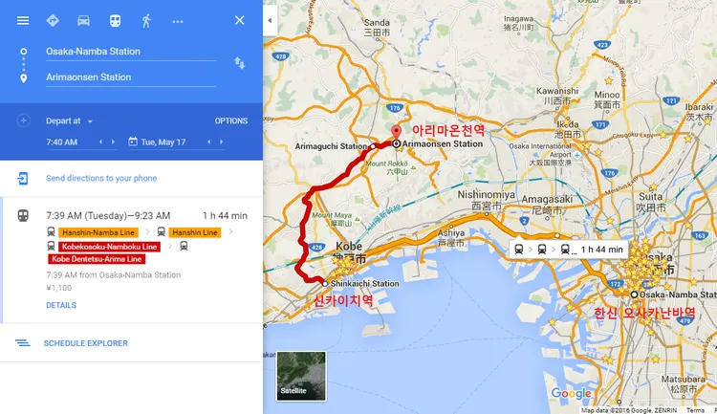
Task: Open the Tue, May 17 date picker
Action: pos(158,142)
